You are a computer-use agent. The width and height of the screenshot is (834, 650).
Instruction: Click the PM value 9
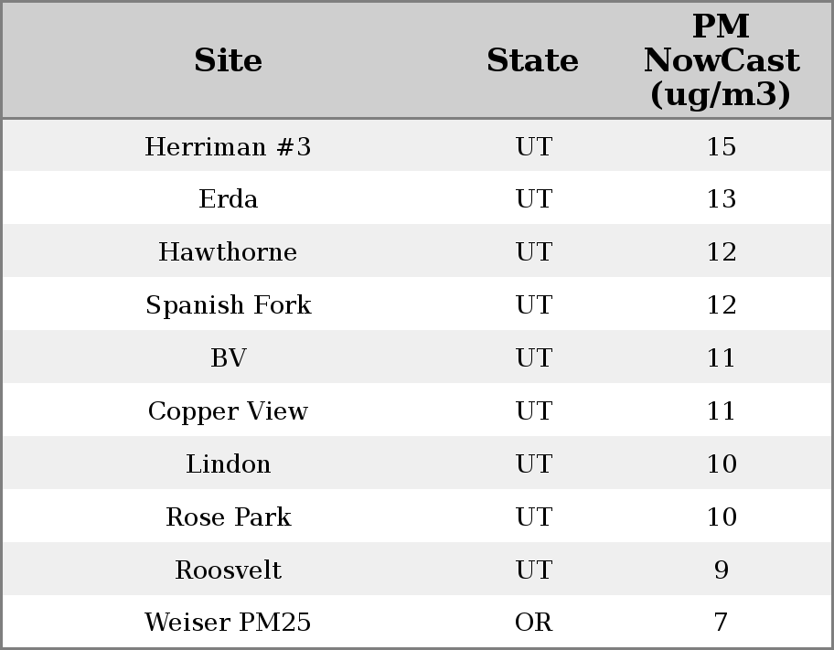coord(721,570)
